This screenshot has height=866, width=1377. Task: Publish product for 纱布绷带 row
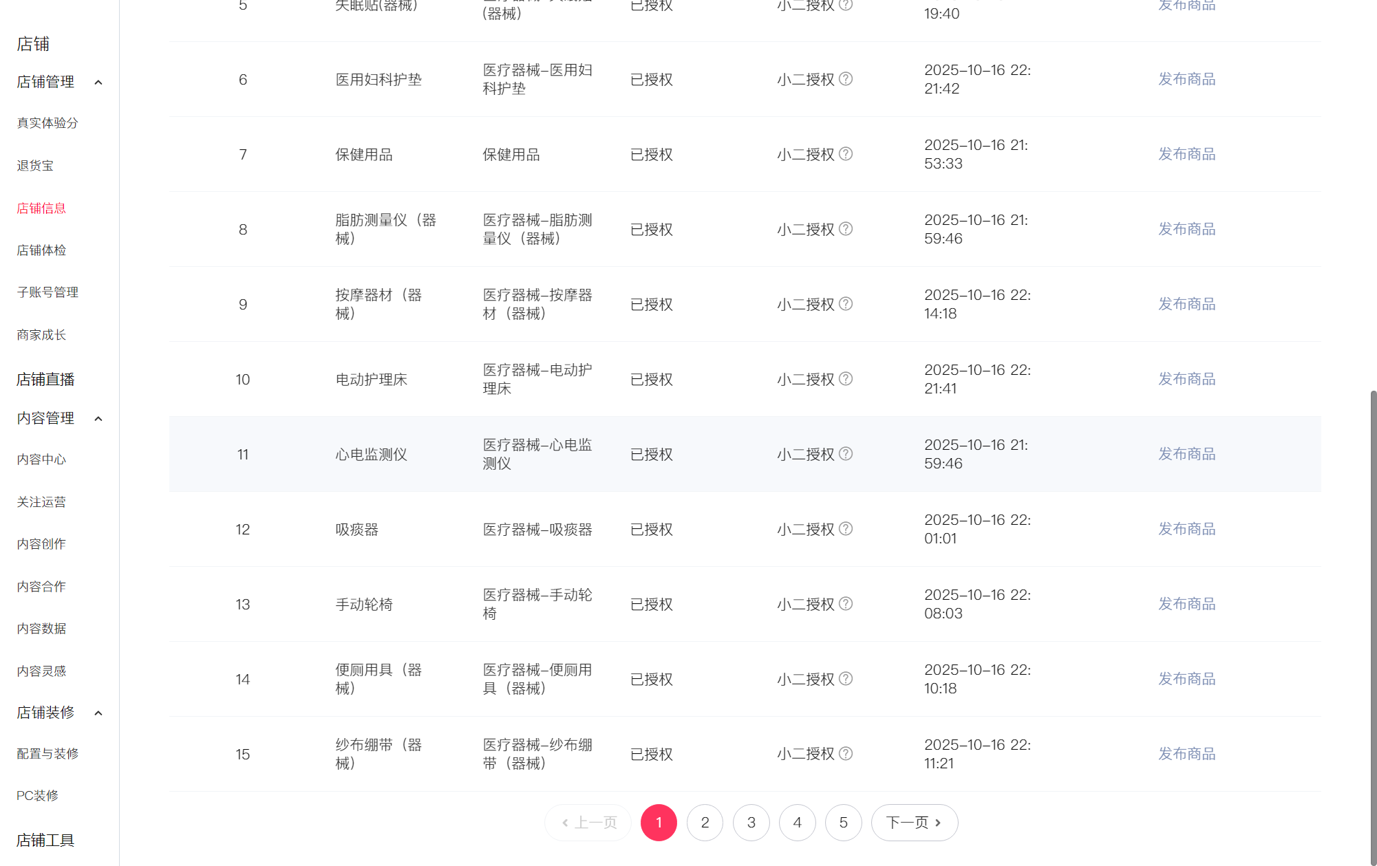[x=1186, y=754]
